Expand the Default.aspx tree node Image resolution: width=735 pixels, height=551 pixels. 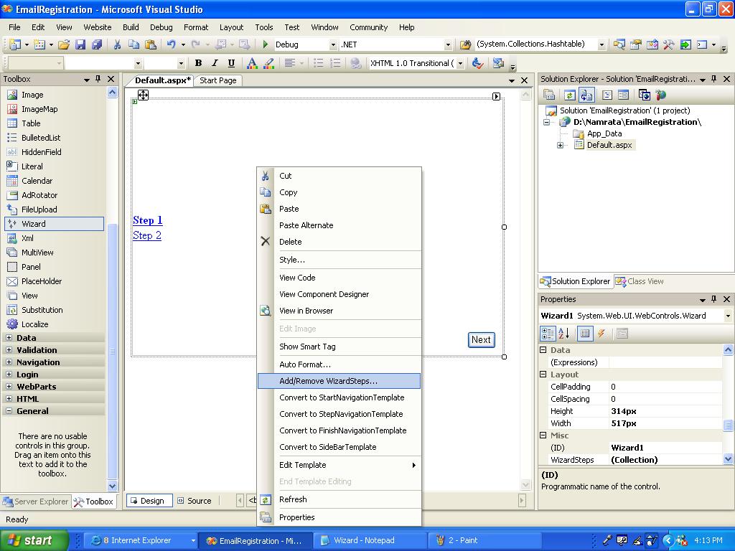[x=560, y=145]
